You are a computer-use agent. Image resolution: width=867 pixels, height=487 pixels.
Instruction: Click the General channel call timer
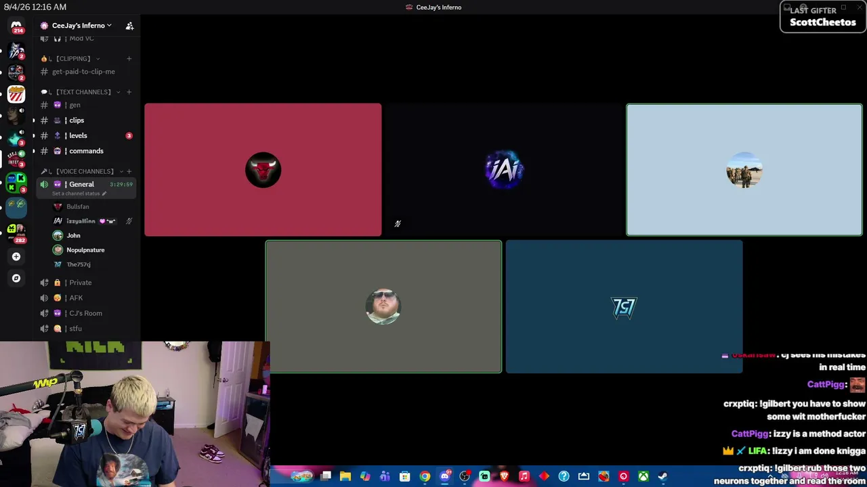pos(121,185)
